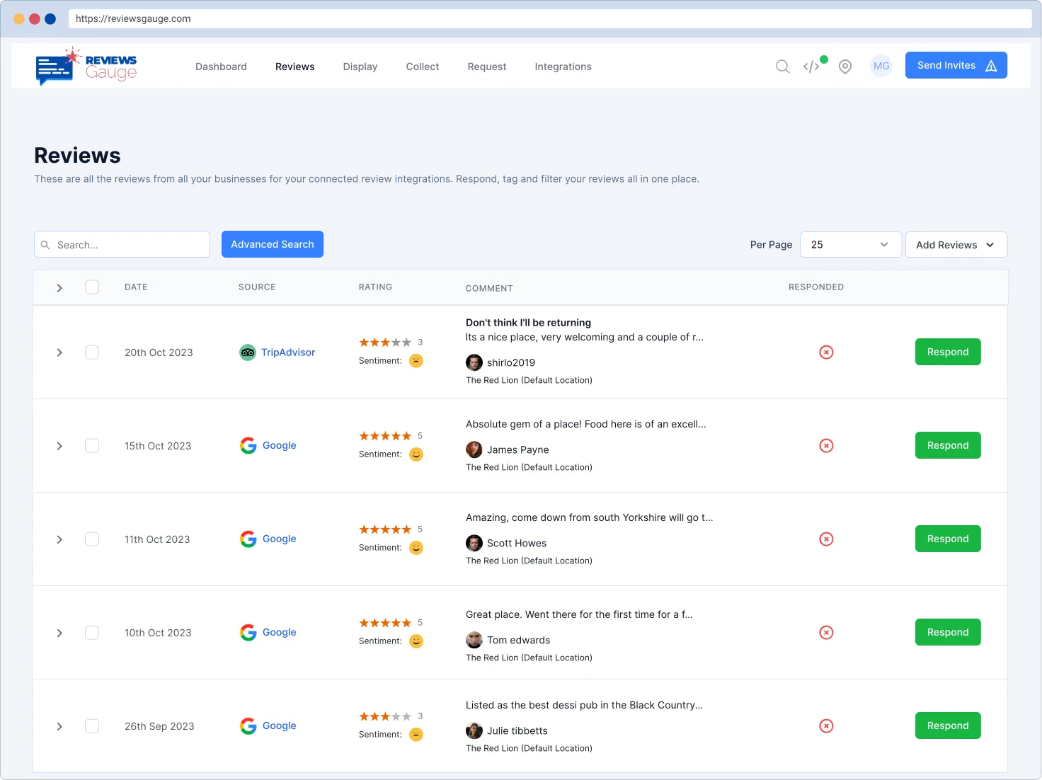Open the Add Reviews dropdown
Screen dimensions: 1042x780
(x=956, y=245)
